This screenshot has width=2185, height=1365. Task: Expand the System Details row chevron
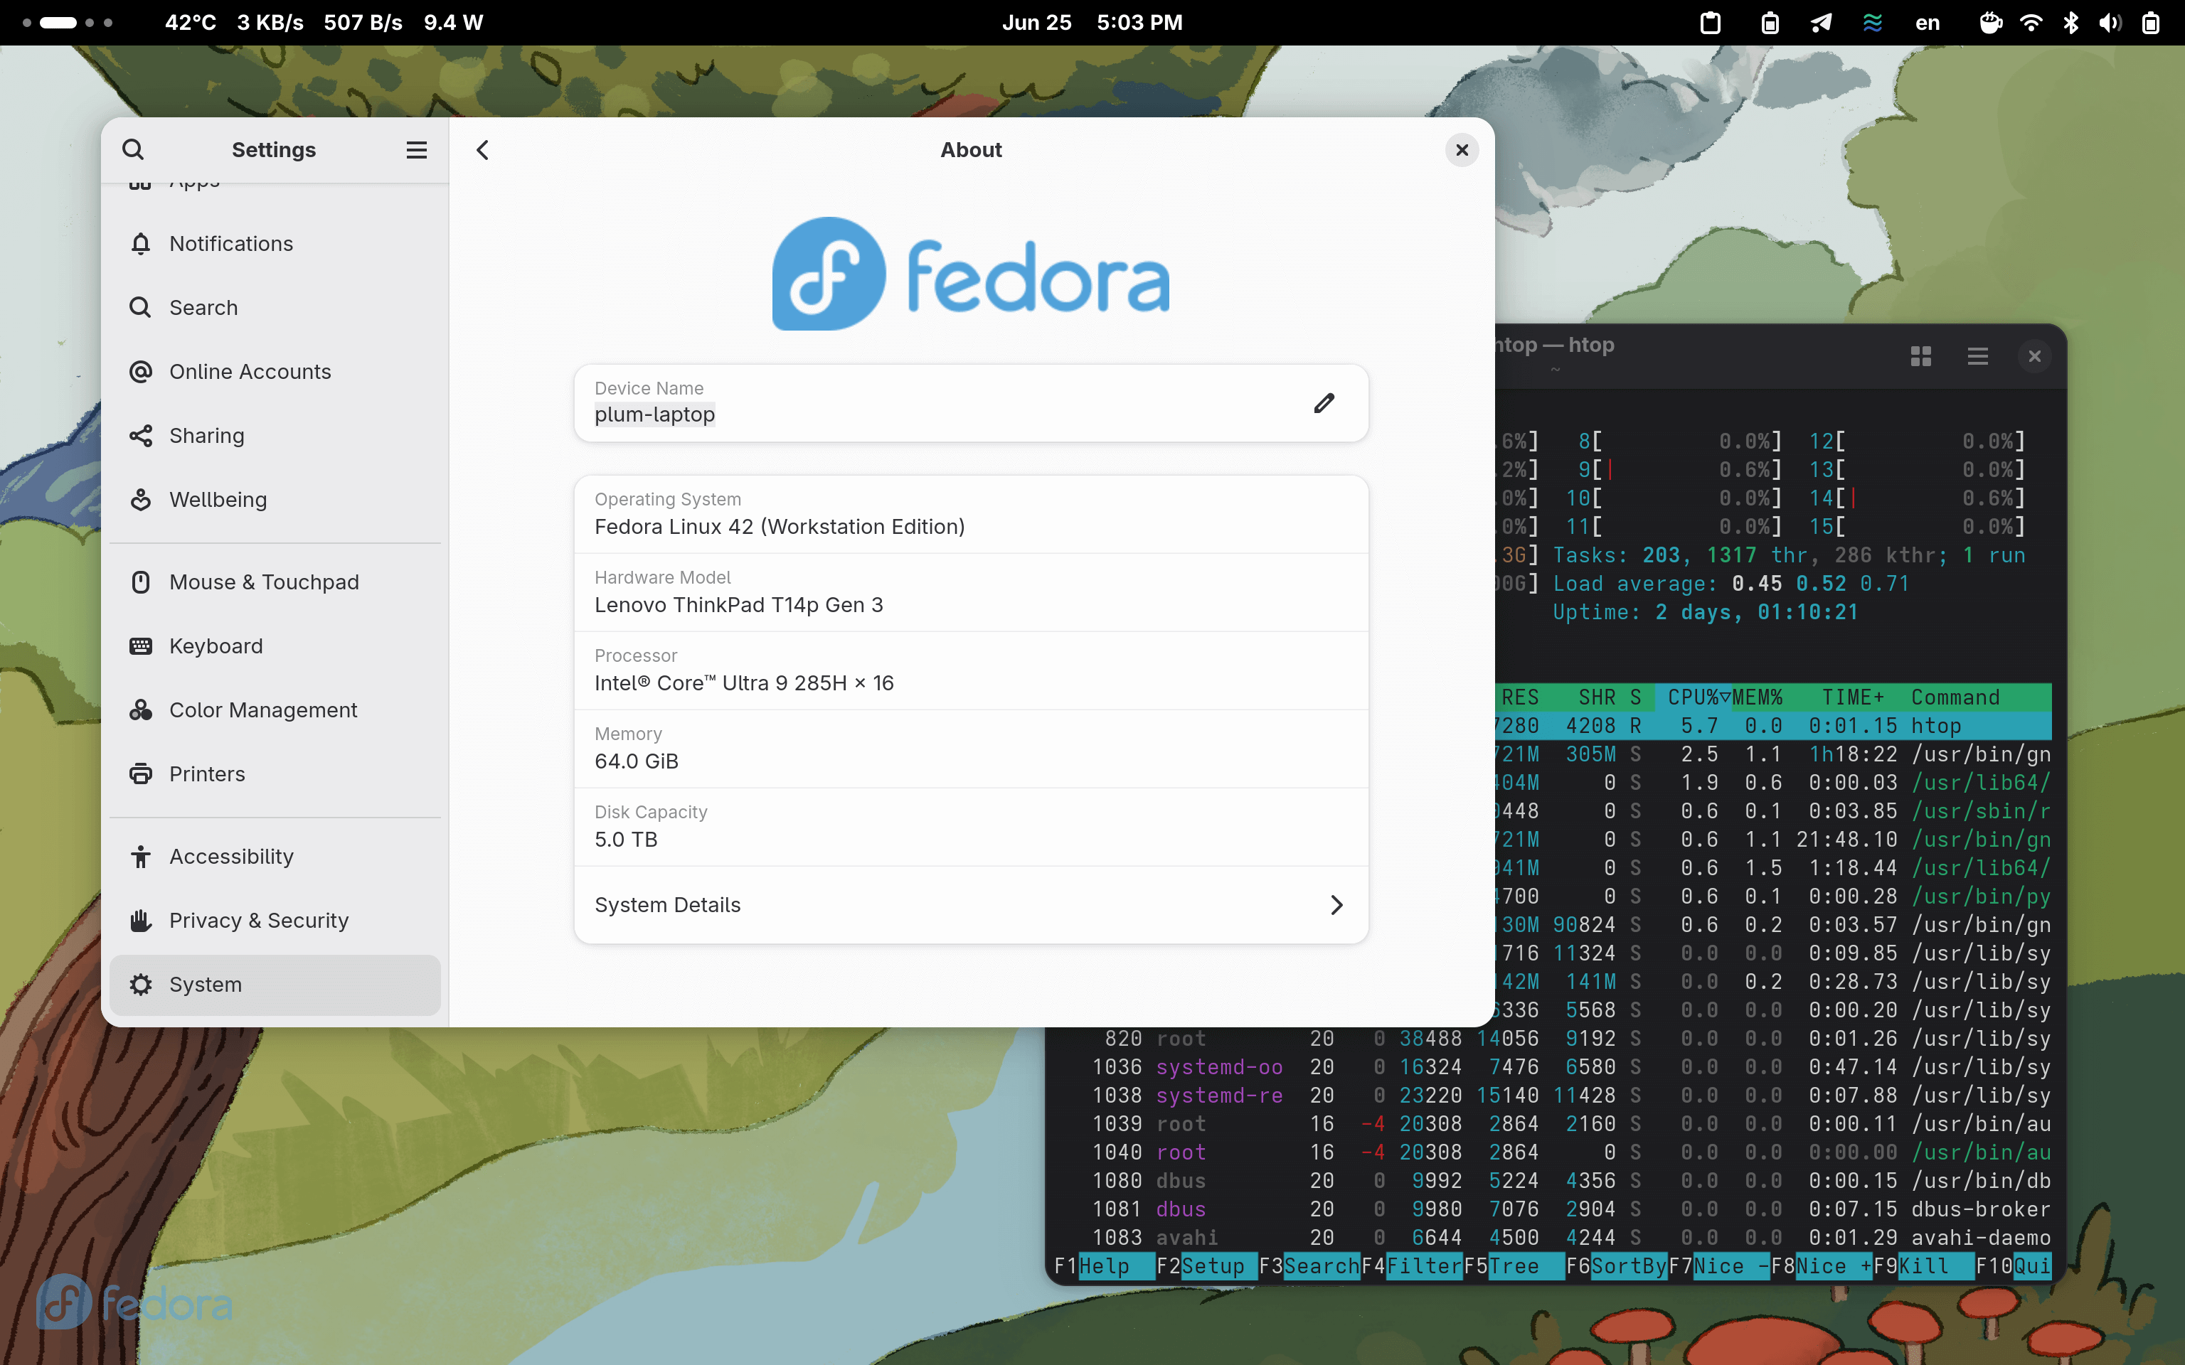pos(1336,904)
